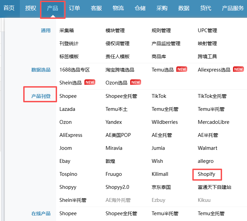Open the 产品 tab in top navigation
This screenshot has height=221, width=247.
coord(53,8)
